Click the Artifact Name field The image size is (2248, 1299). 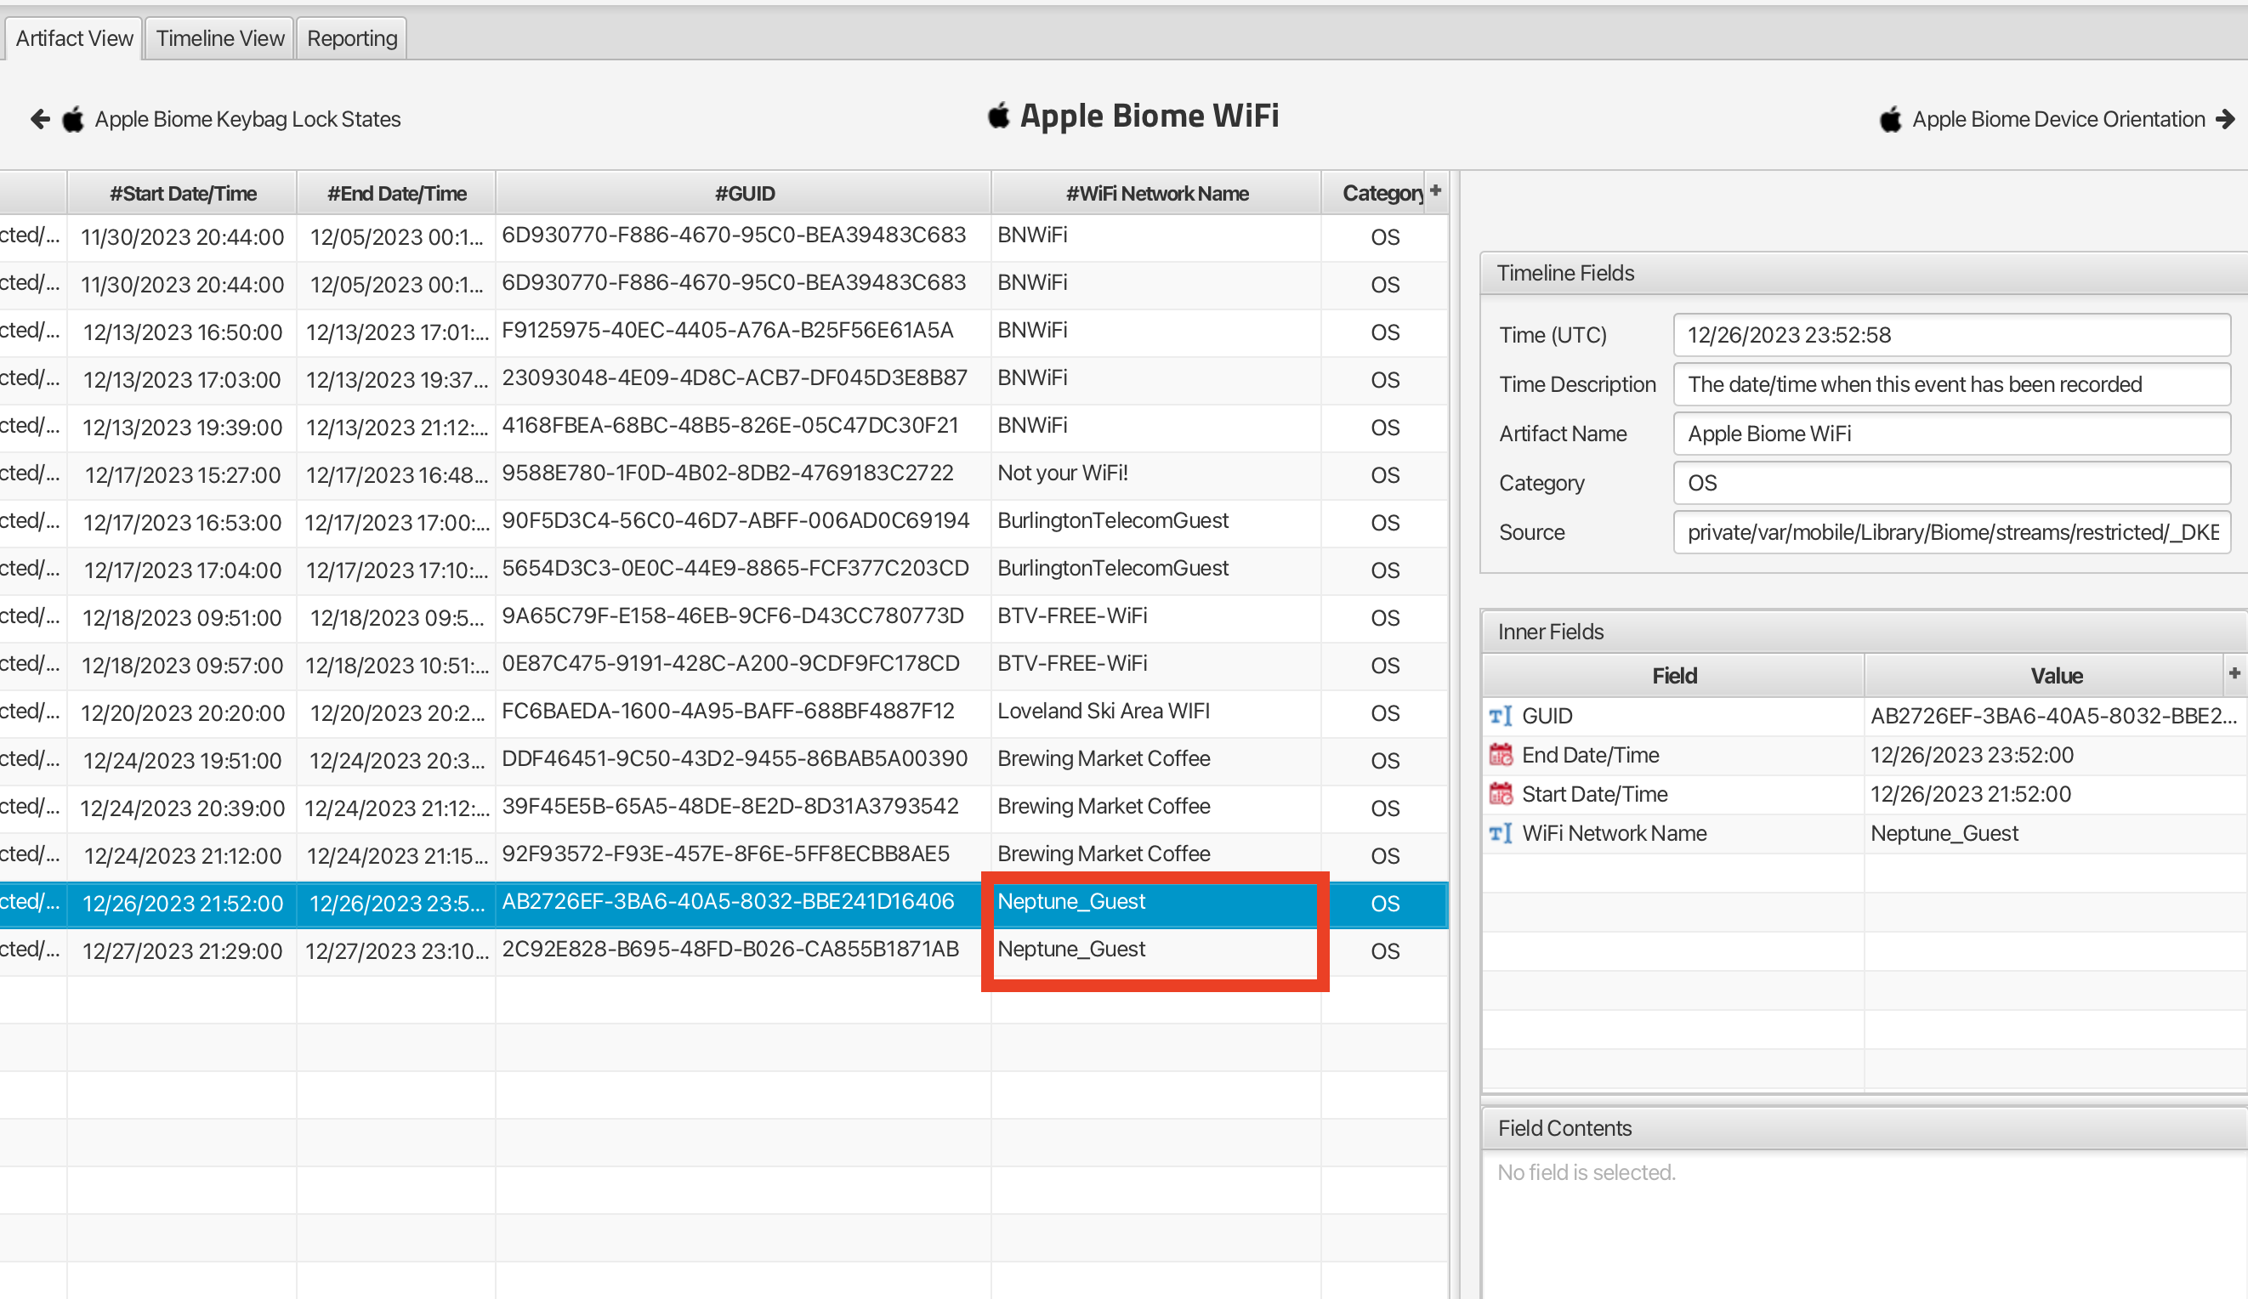(1951, 434)
